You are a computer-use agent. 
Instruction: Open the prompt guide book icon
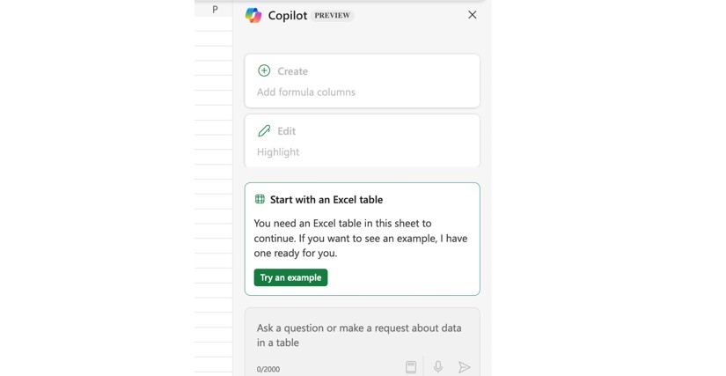411,367
